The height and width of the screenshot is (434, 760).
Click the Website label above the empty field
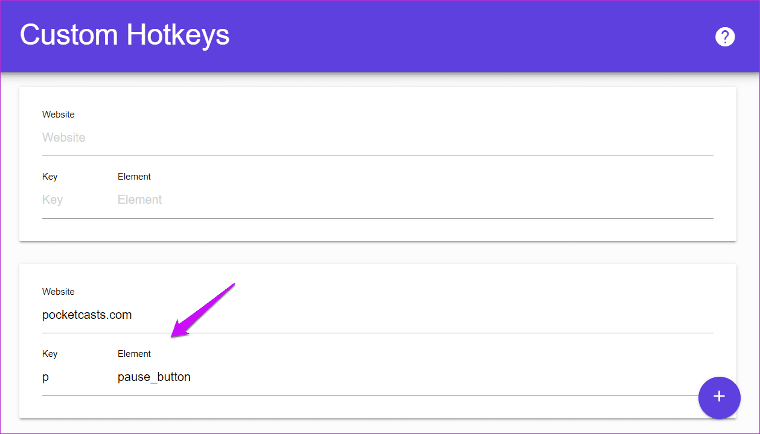click(x=59, y=115)
